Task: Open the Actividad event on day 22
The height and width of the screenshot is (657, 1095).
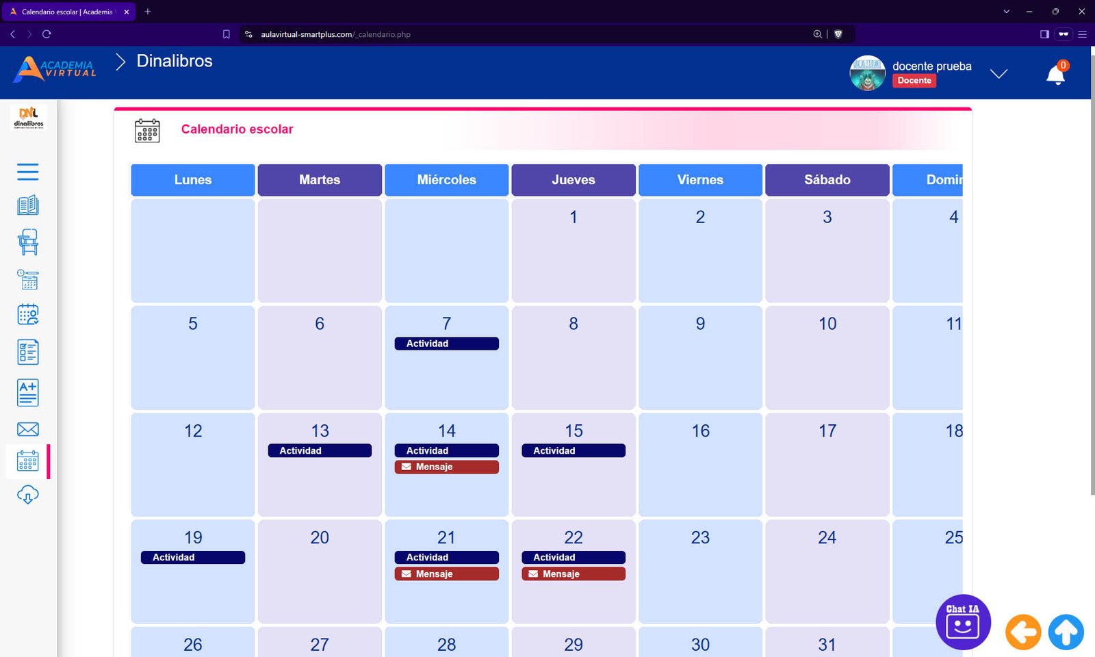Action: click(574, 557)
